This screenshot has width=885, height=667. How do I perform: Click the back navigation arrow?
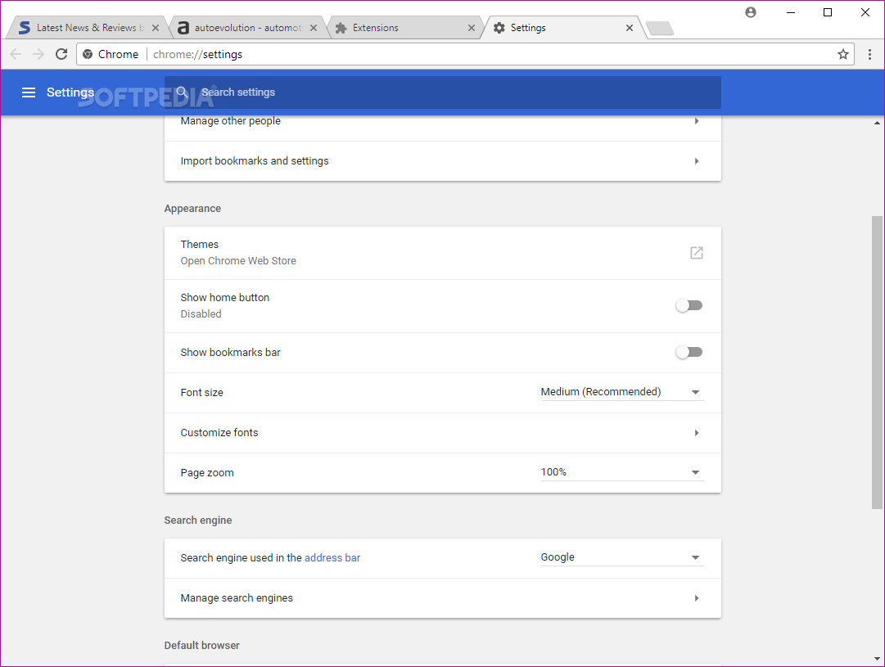(15, 54)
